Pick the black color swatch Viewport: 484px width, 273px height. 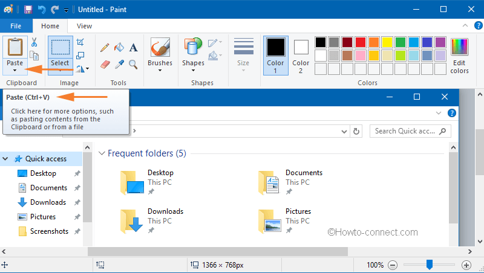tap(321, 42)
